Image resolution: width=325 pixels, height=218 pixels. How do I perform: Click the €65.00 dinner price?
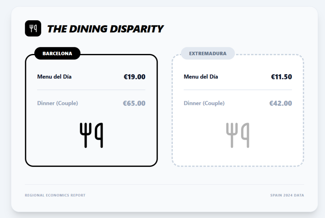pos(134,103)
